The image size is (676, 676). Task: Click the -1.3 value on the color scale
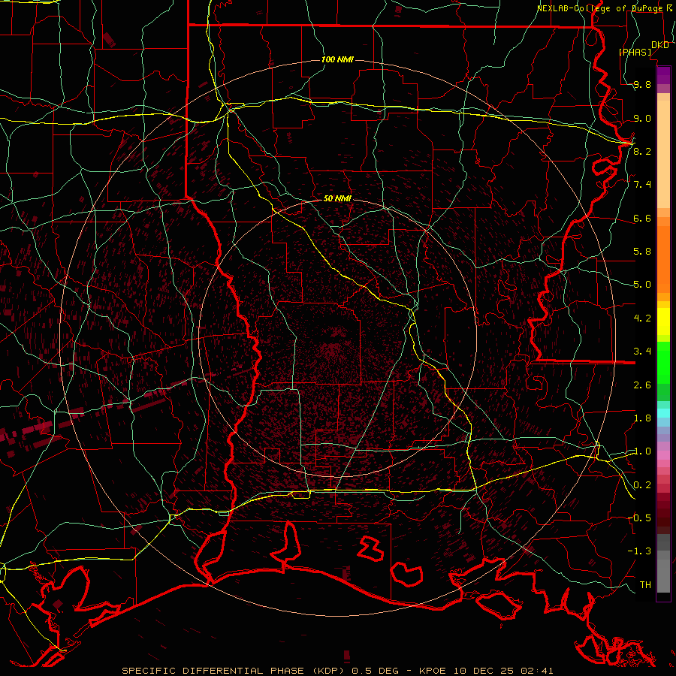639,551
